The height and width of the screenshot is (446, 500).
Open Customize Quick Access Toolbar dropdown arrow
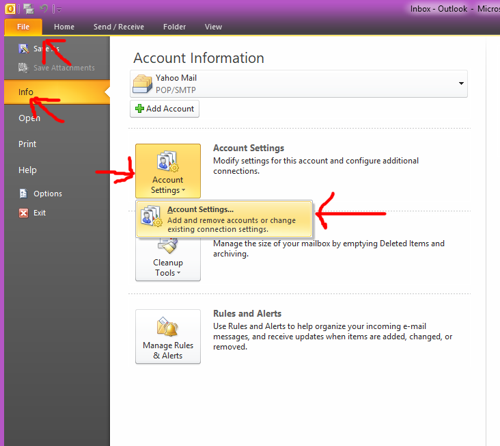pyautogui.click(x=59, y=10)
